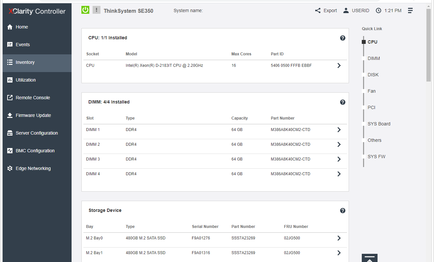Click the Export button label
Image resolution: width=434 pixels, height=262 pixels.
(x=330, y=10)
